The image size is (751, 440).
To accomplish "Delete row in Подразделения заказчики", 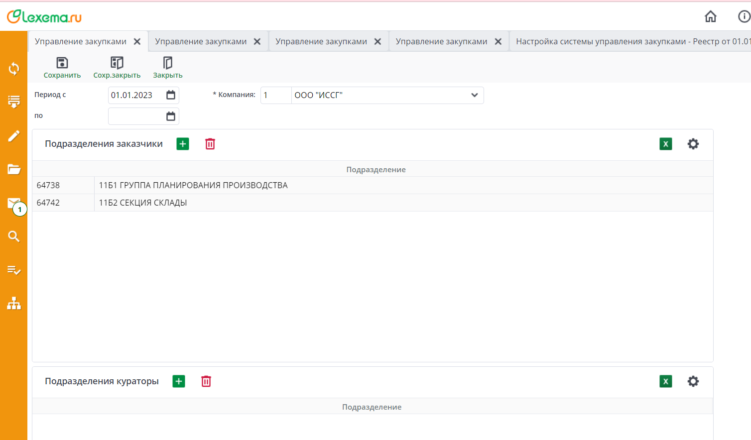I will point(210,144).
